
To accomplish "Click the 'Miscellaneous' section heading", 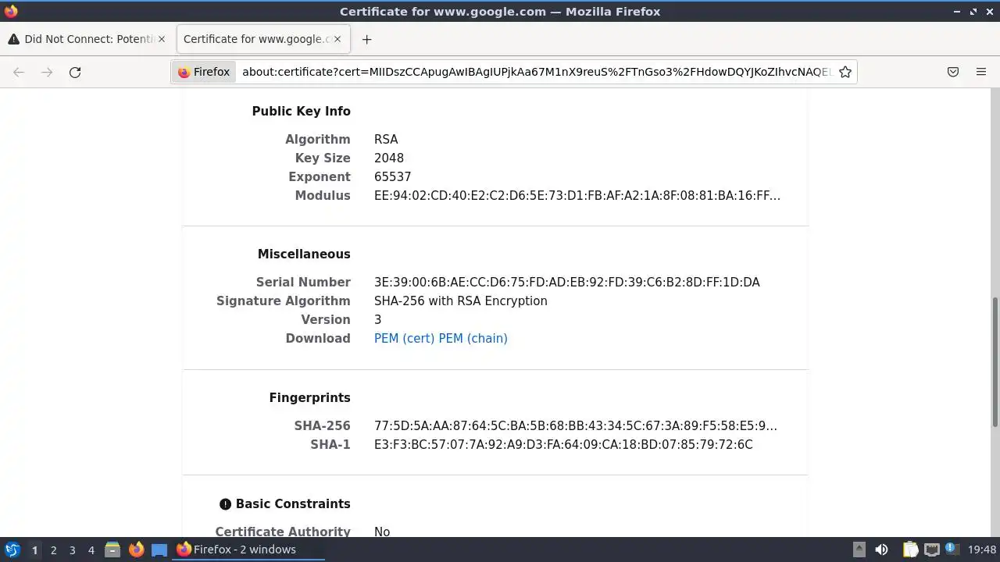I will (x=304, y=254).
